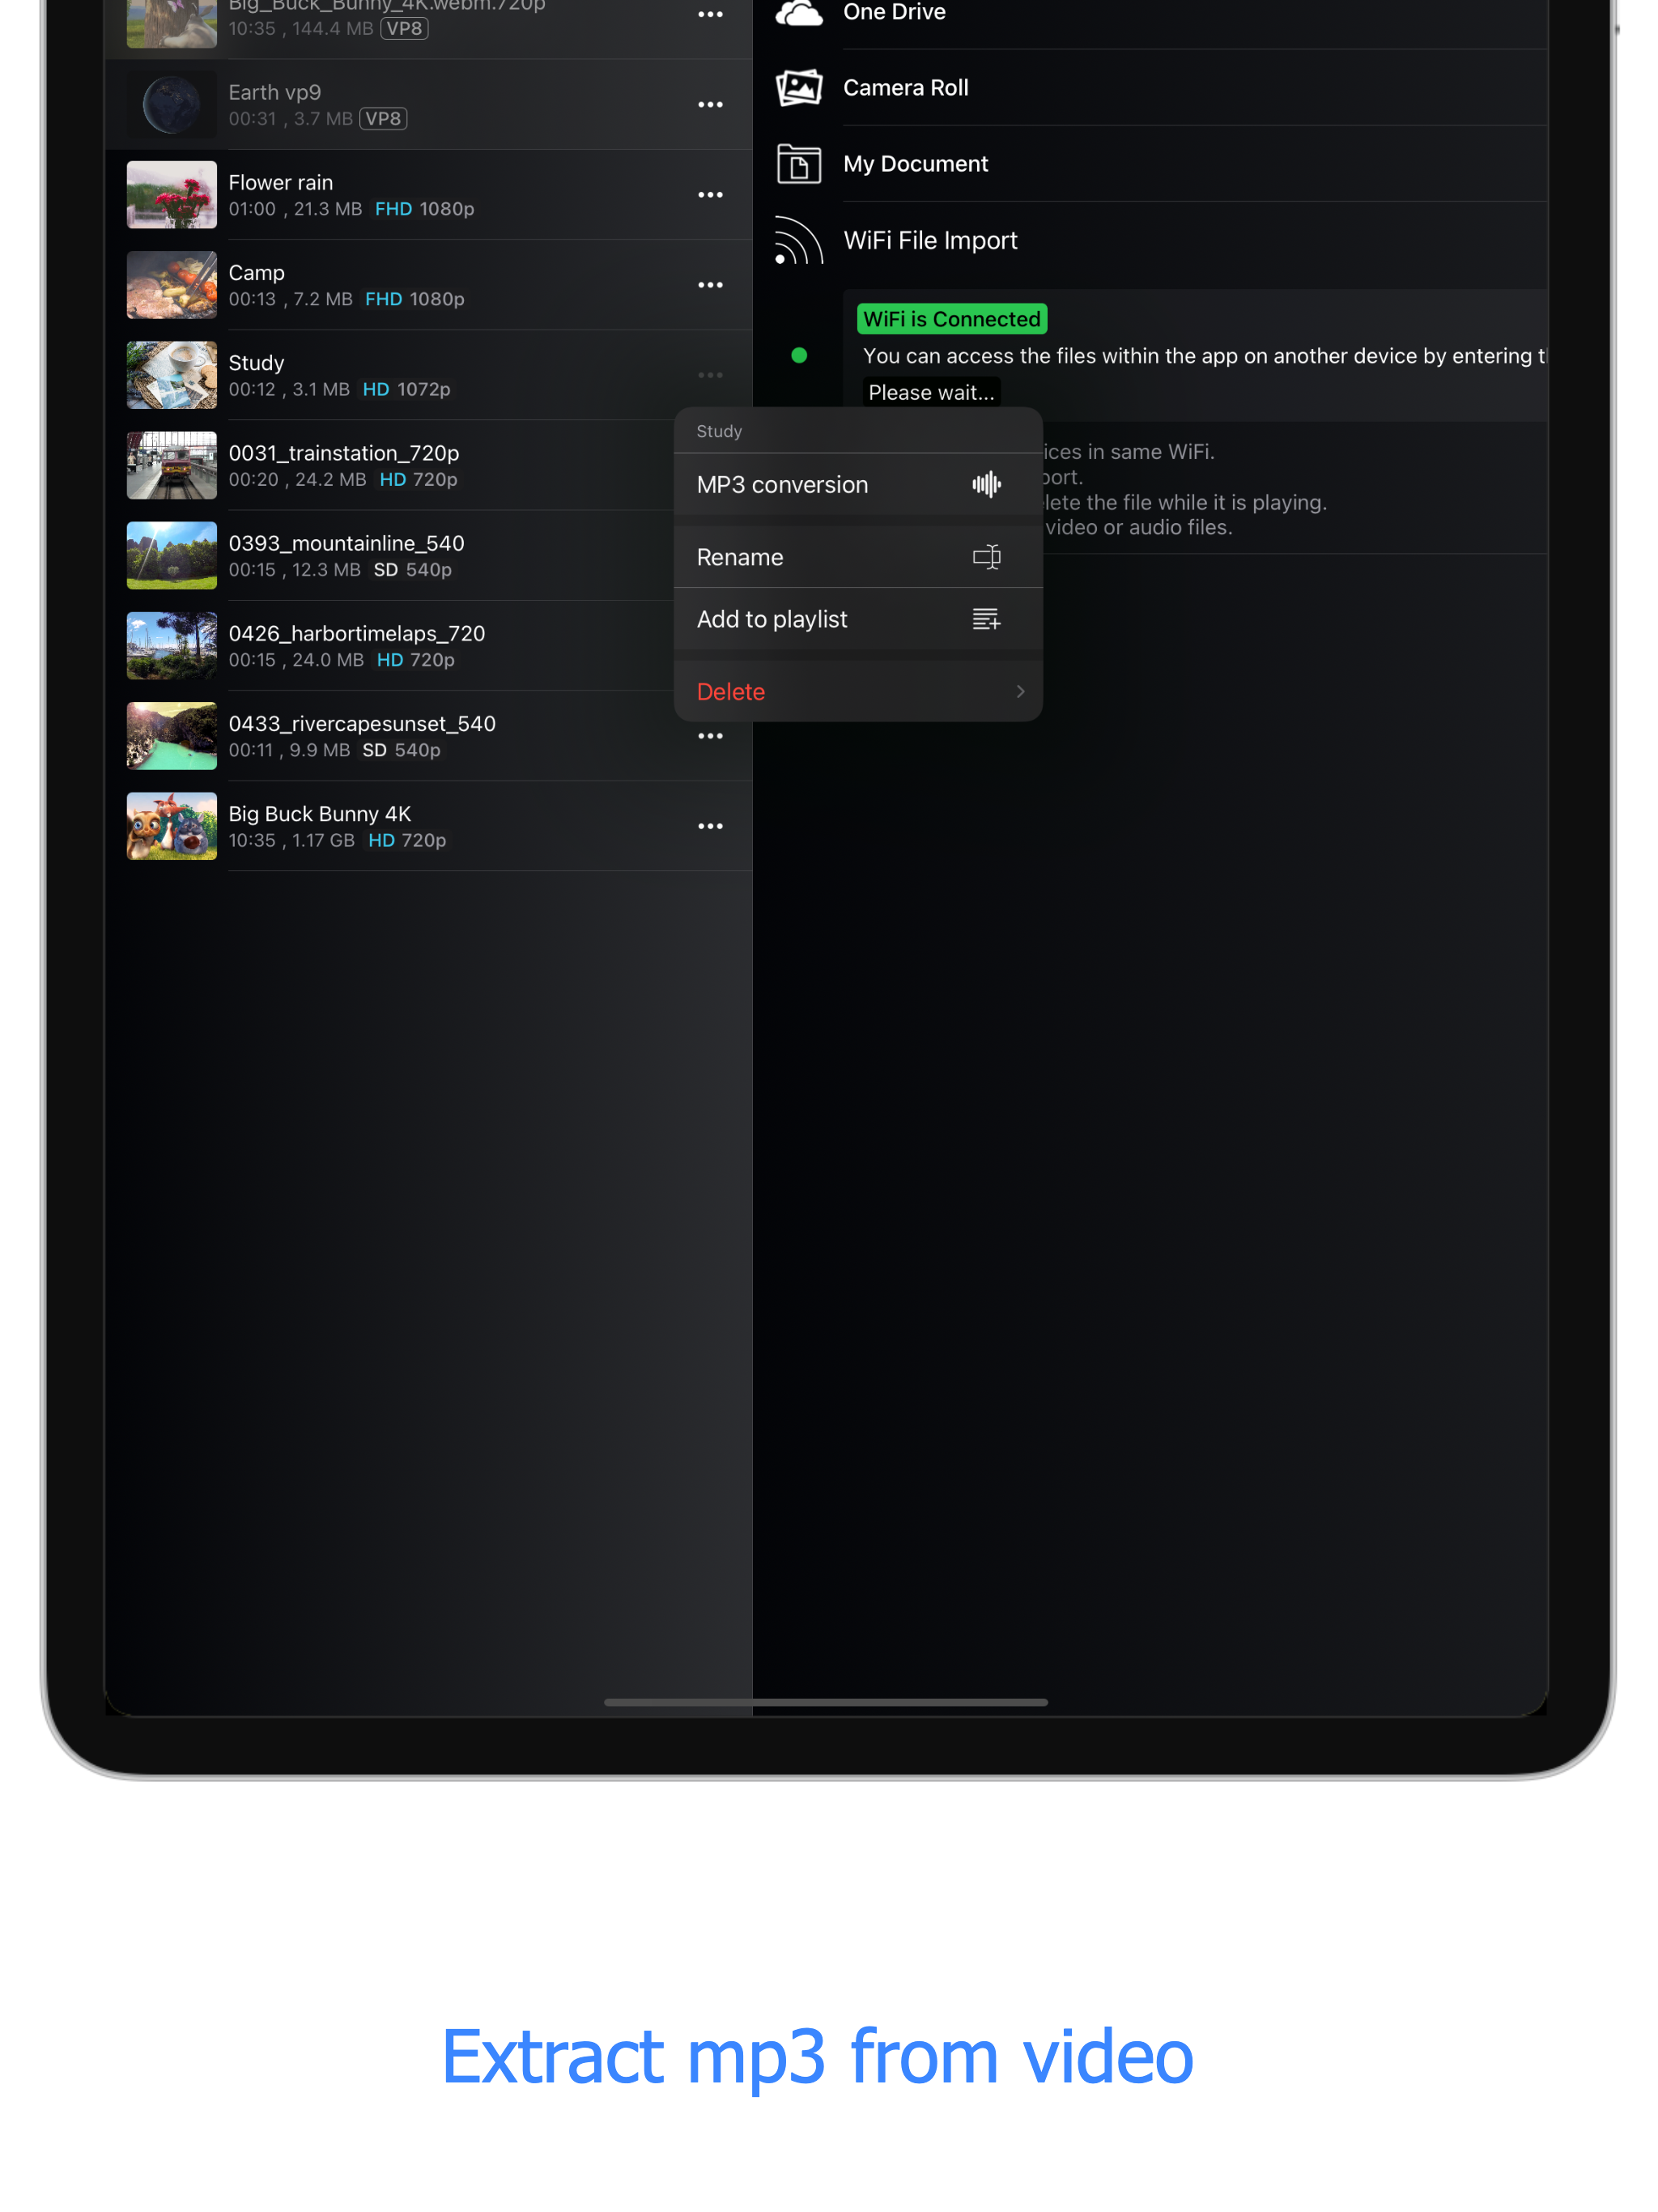Screen dimensions: 1658x2212
Task: Open the 0426_harbortimelaps_720 thumbnail
Action: point(172,646)
